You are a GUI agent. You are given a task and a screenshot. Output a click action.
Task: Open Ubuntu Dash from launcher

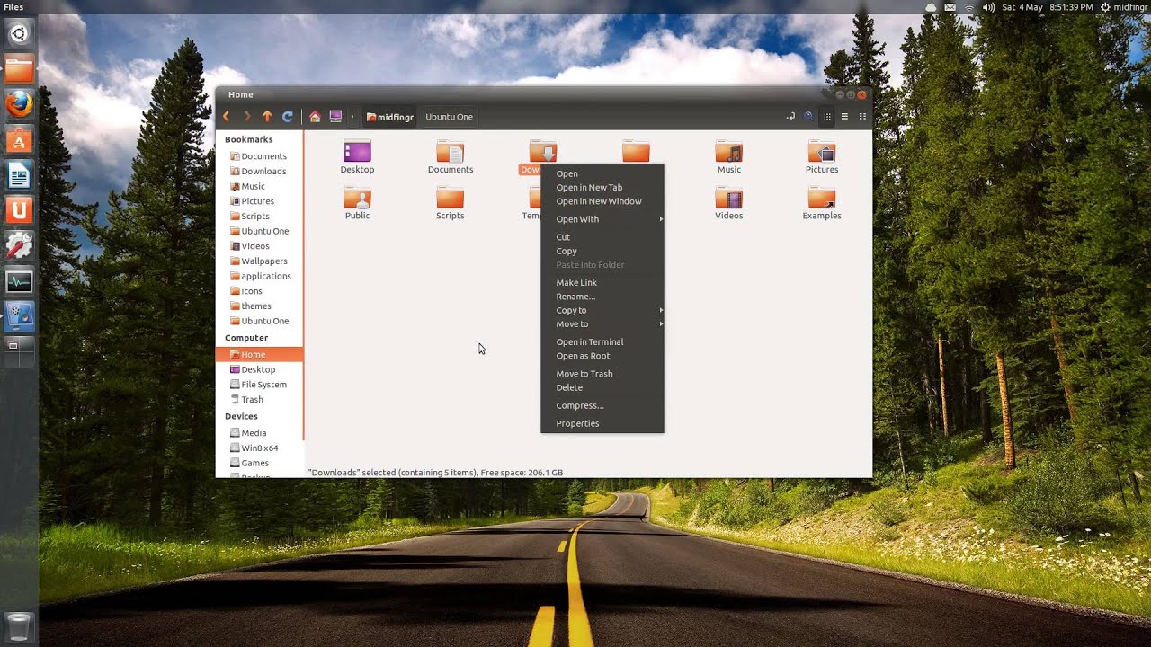[19, 34]
